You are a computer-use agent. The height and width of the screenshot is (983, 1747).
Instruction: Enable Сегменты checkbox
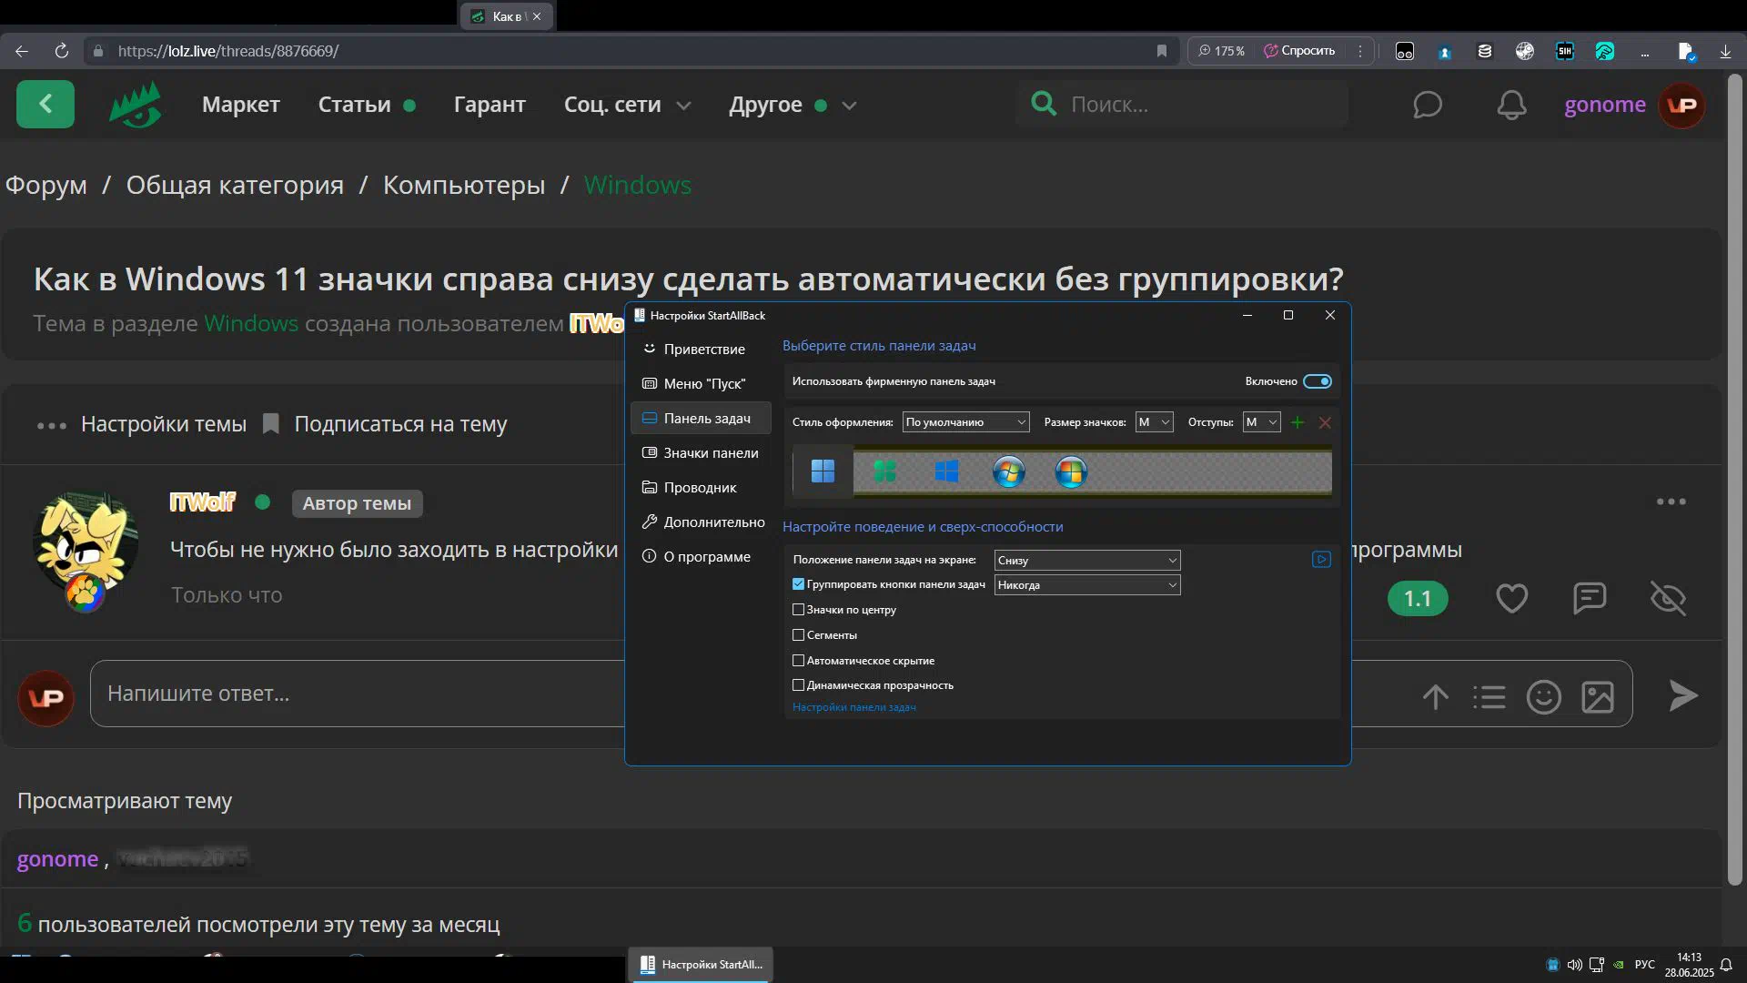click(798, 635)
